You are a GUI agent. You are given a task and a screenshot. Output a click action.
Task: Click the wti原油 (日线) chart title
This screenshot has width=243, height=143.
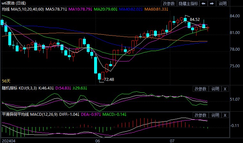coord(14,3)
